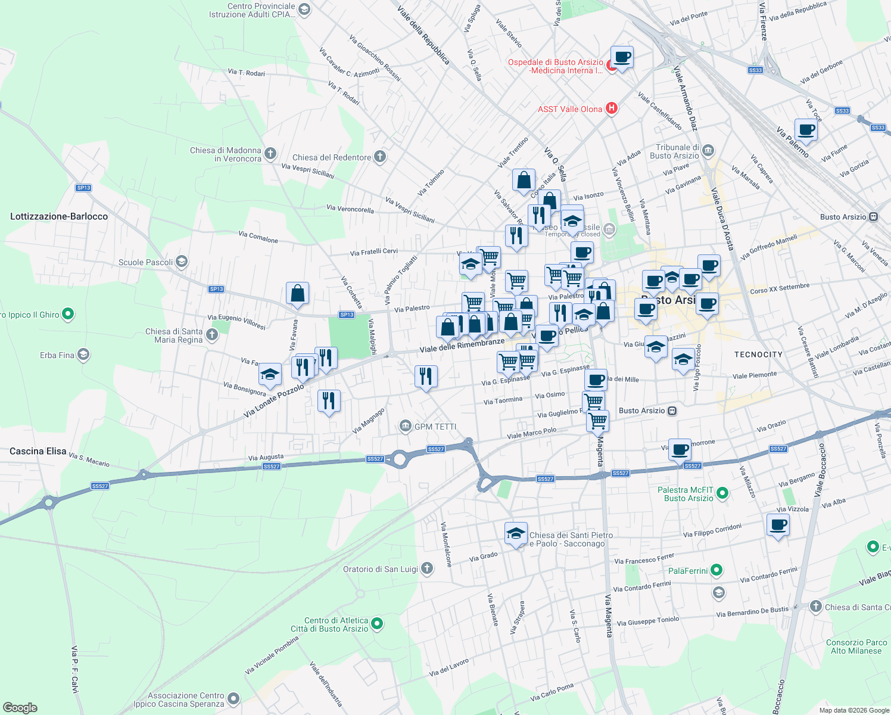Select the shopping bag icon near Via Eugenio Villoresi
The width and height of the screenshot is (891, 715).
click(298, 293)
